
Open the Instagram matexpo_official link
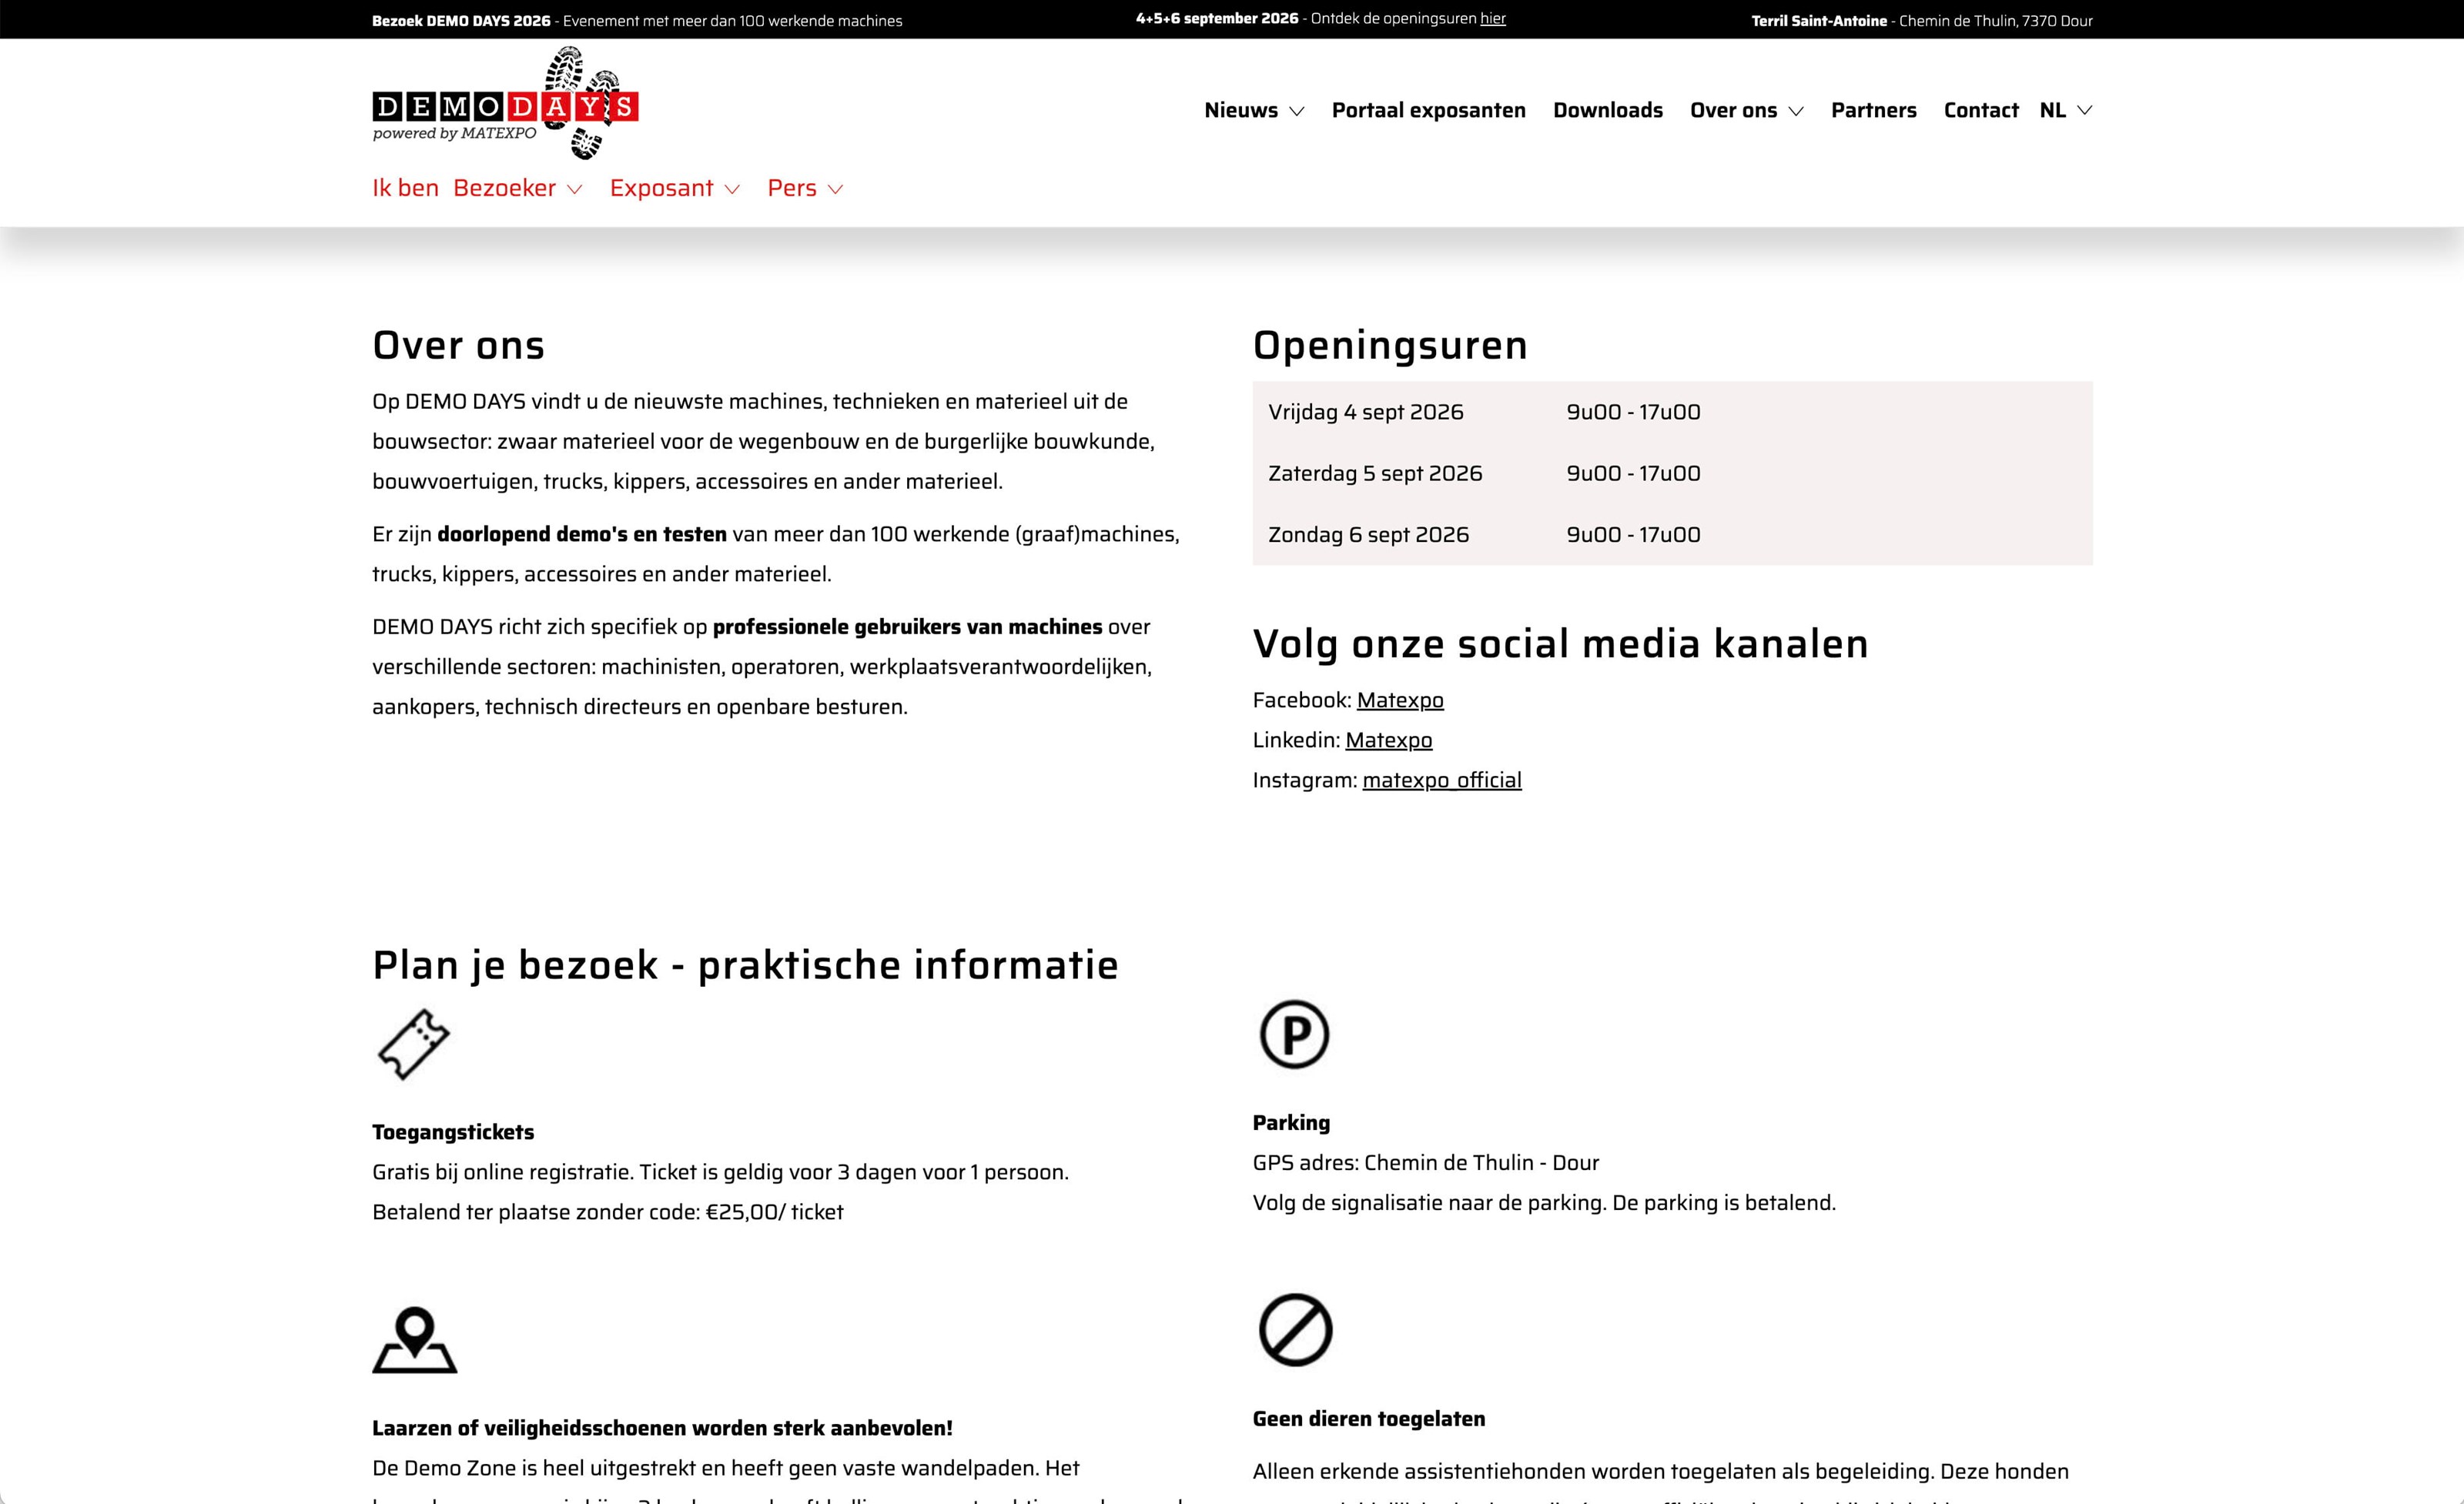[1441, 780]
